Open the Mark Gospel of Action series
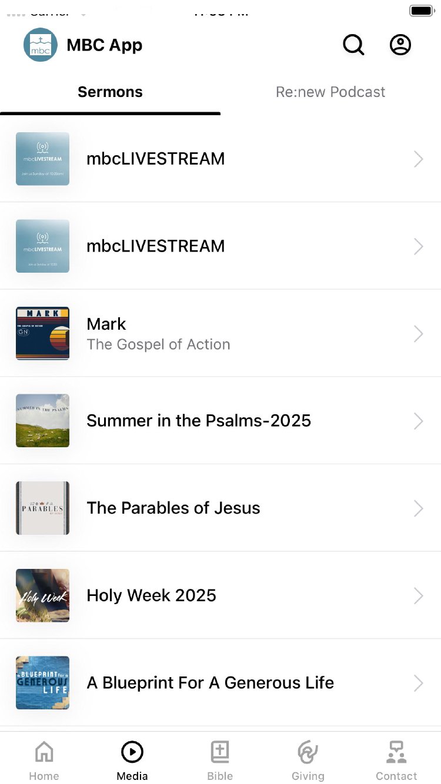441x784 pixels. pos(158,334)
